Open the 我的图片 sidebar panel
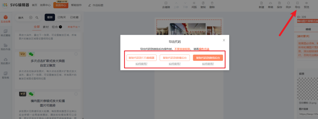Image resolution: width=318 pixels, height=119 pixels. tap(6, 61)
